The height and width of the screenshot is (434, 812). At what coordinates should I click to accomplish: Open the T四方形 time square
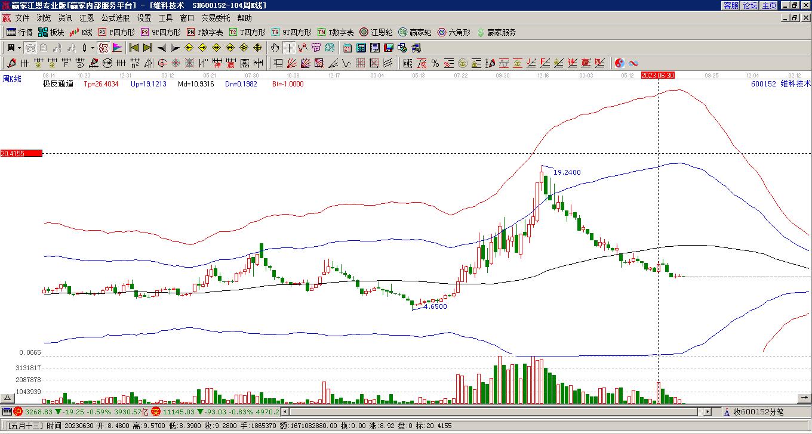coord(247,32)
